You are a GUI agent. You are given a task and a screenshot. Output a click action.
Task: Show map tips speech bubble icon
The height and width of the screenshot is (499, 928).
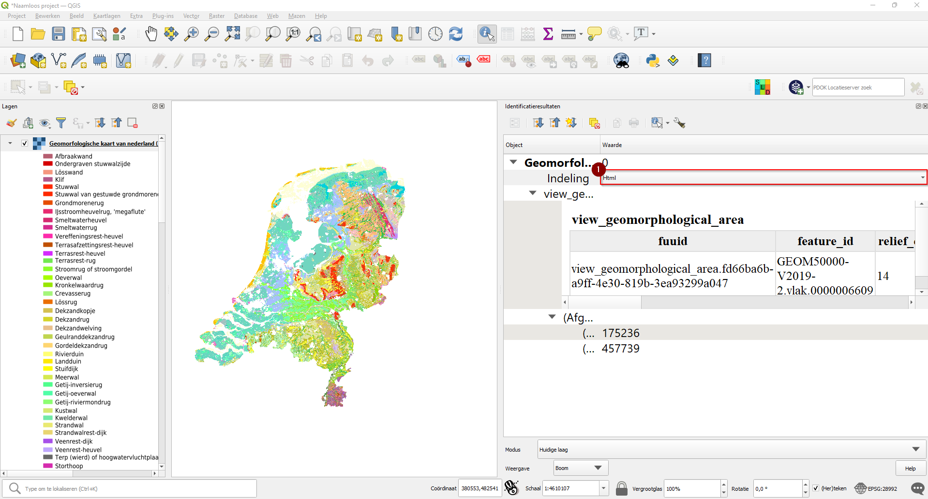coord(594,34)
